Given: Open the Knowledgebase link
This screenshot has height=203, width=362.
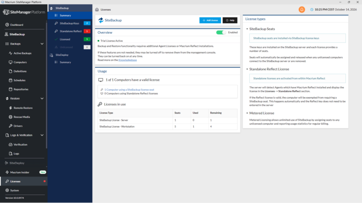Looking at the screenshot, I should click(127, 60).
